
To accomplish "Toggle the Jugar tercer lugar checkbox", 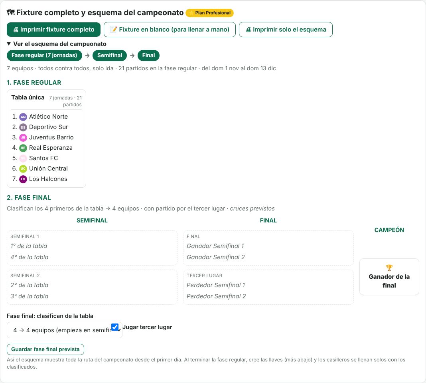I will 115,327.
